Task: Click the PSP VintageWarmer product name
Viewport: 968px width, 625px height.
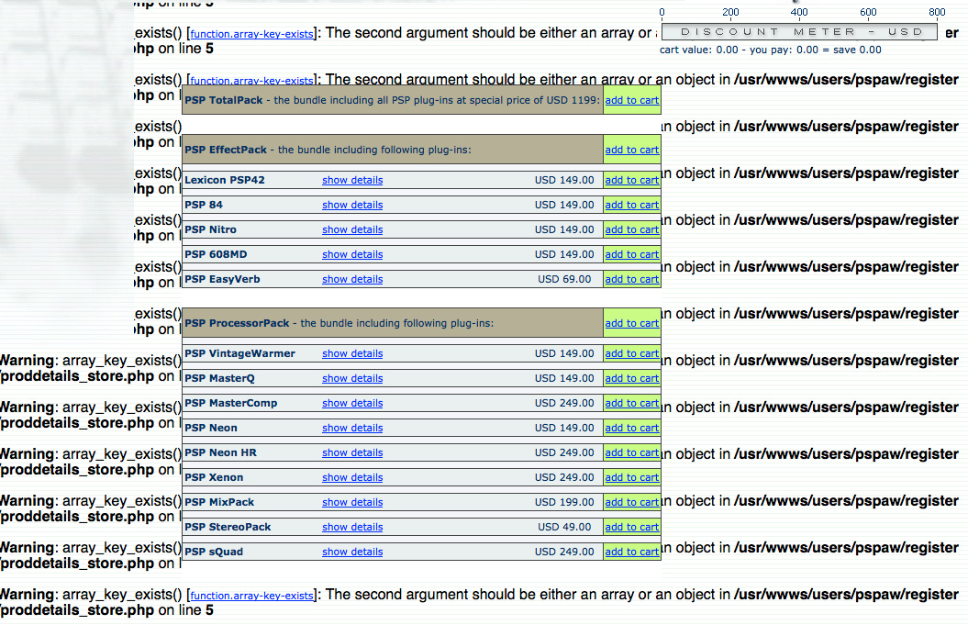Action: (239, 353)
